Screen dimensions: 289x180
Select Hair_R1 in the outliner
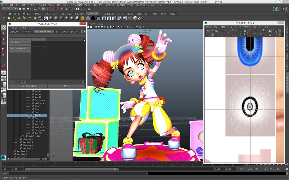[x=38, y=91]
